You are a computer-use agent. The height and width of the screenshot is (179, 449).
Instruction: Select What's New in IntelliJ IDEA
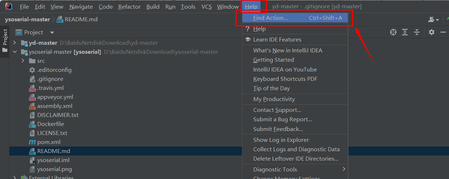point(295,51)
